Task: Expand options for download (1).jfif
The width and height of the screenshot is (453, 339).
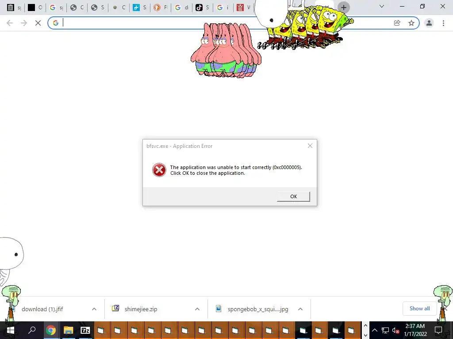Action: [x=94, y=309]
